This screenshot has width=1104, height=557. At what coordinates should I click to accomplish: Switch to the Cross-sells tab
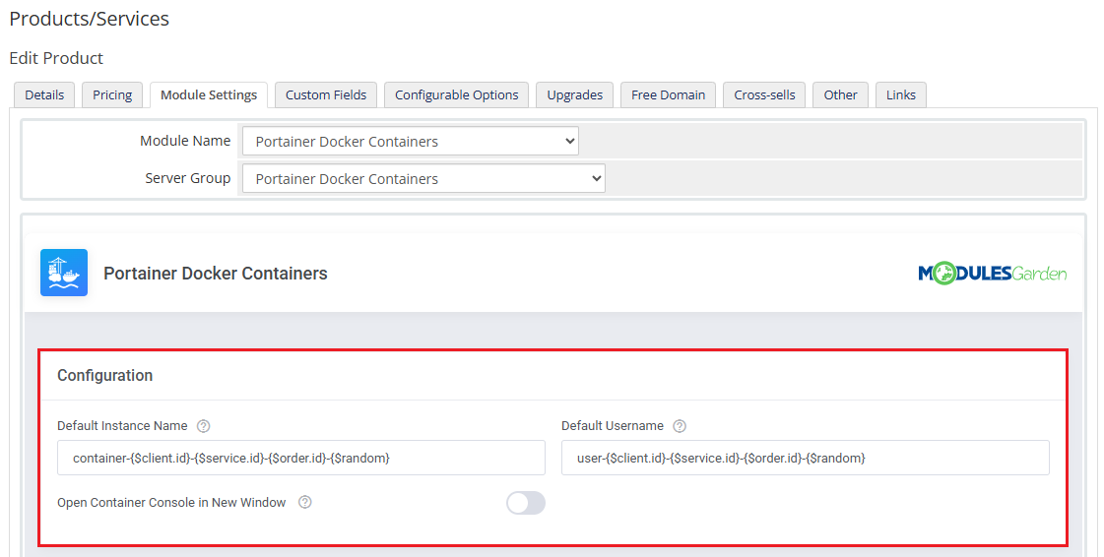click(x=764, y=94)
